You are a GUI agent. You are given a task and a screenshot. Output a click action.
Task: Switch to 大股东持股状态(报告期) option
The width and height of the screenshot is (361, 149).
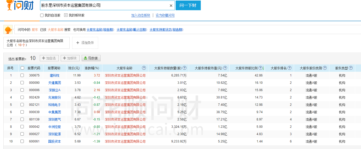tap(166, 30)
